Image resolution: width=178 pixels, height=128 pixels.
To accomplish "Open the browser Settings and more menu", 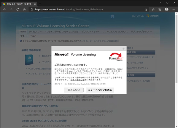I will [x=174, y=9].
